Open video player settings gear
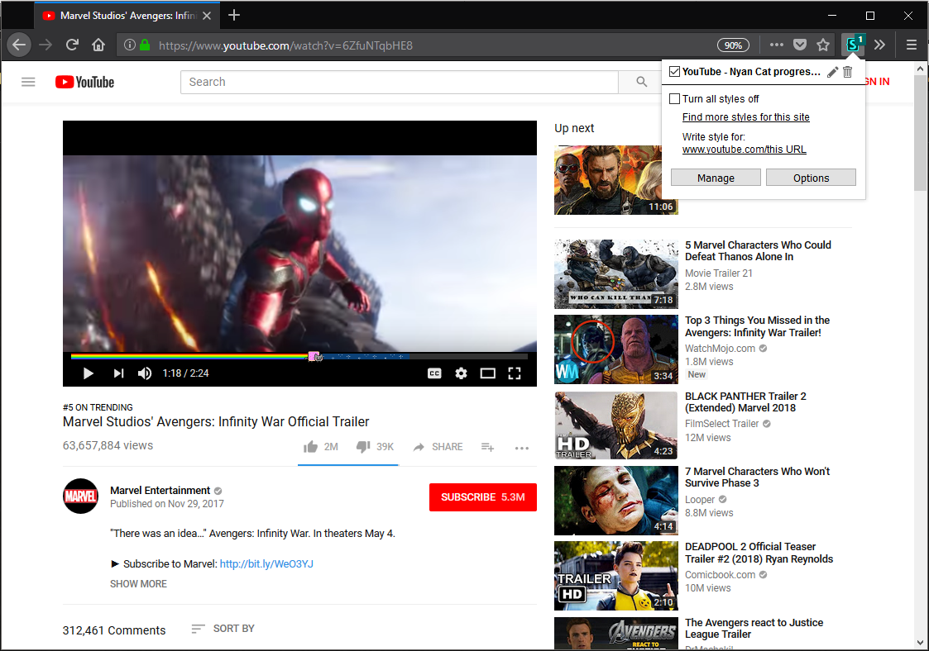The width and height of the screenshot is (929, 651). pyautogui.click(x=461, y=373)
